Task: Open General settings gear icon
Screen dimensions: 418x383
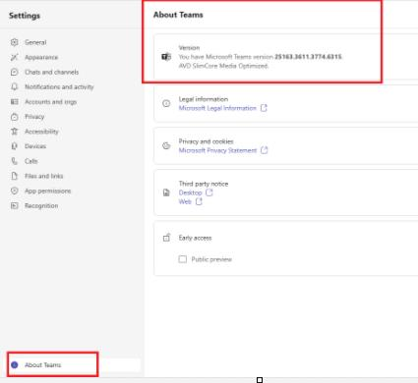Action: (15, 42)
